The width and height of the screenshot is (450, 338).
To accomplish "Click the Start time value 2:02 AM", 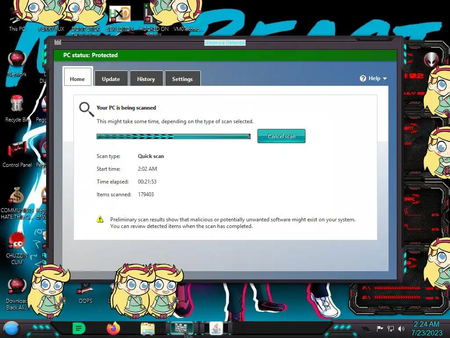I will 147,169.
